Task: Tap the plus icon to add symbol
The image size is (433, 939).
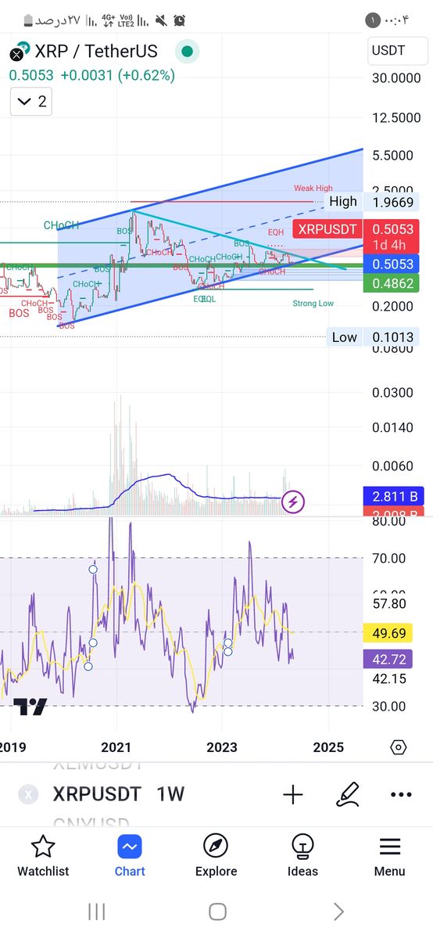Action: [x=293, y=795]
